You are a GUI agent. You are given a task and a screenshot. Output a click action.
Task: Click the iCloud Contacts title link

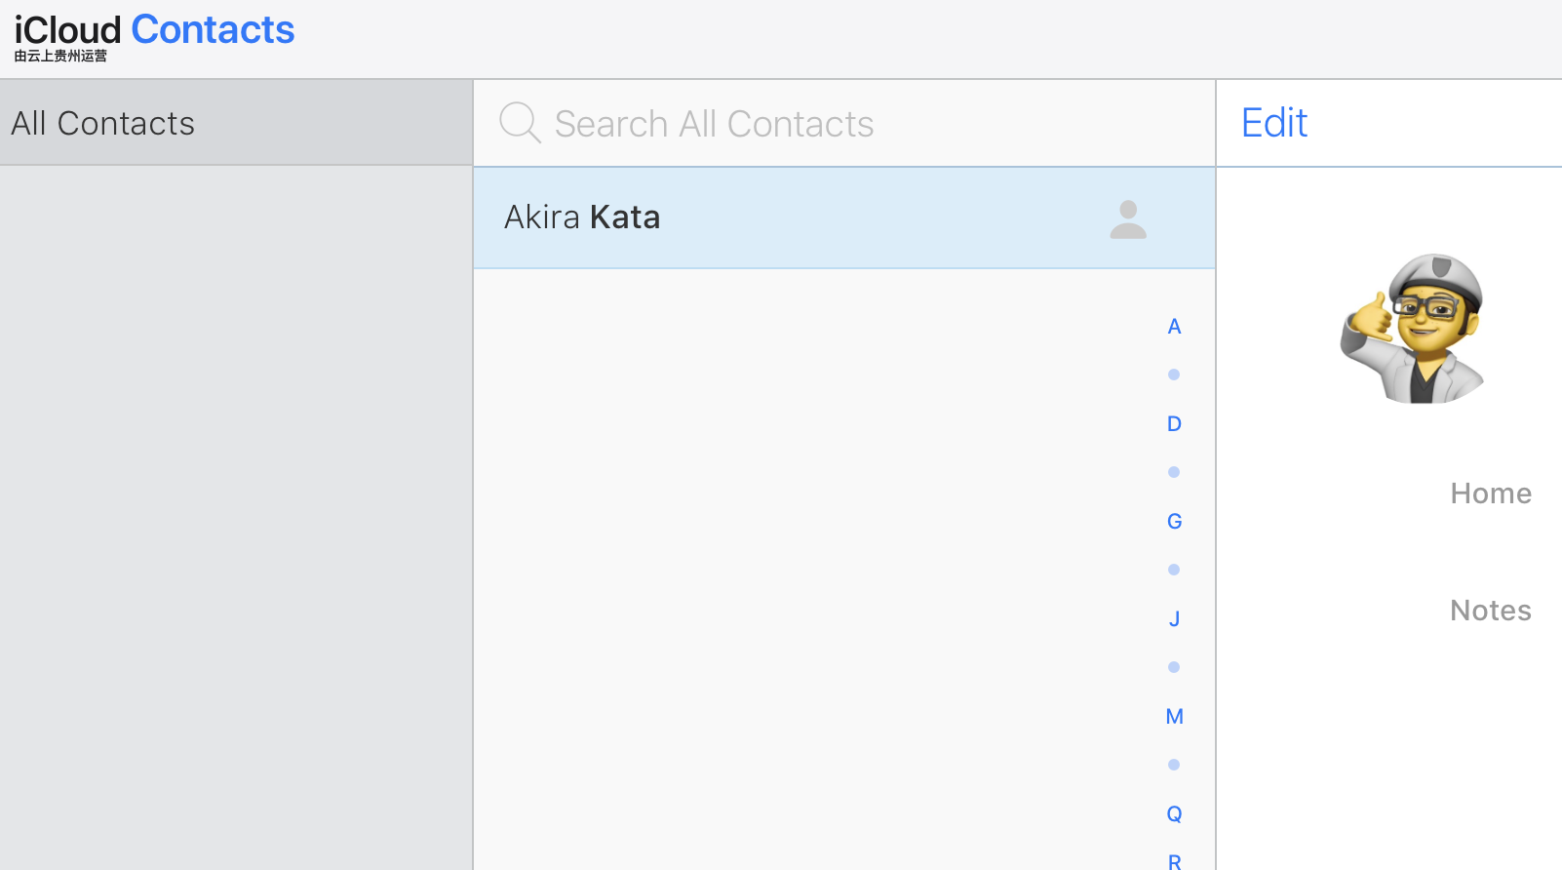click(x=154, y=30)
